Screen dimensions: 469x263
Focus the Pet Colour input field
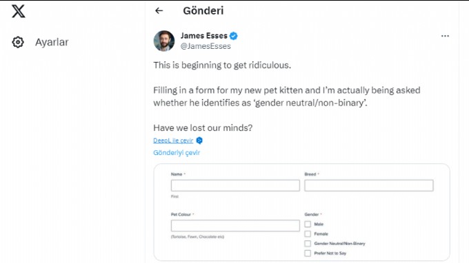click(235, 226)
